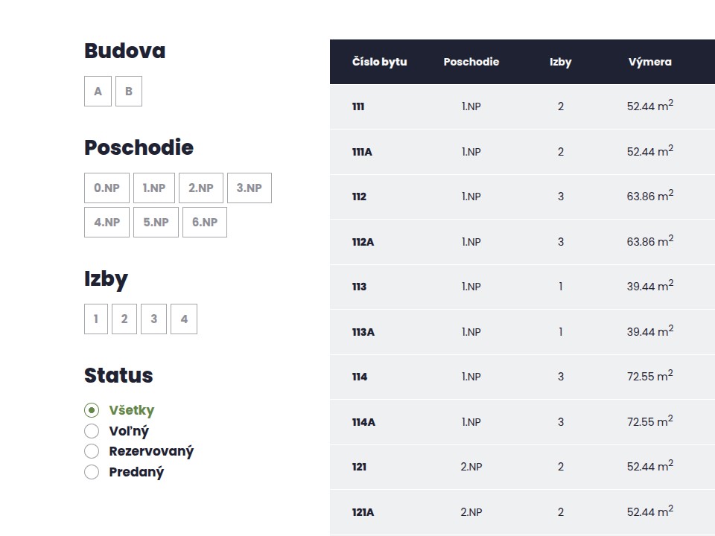This screenshot has height=536, width=715.
Task: Select the Všetky status radio button
Action: [91, 410]
